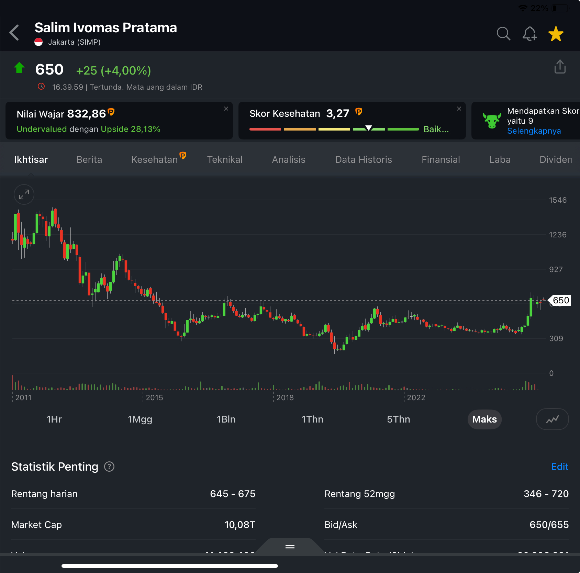Switch chart type with line icon
Screen dimensions: 580x573
552,419
